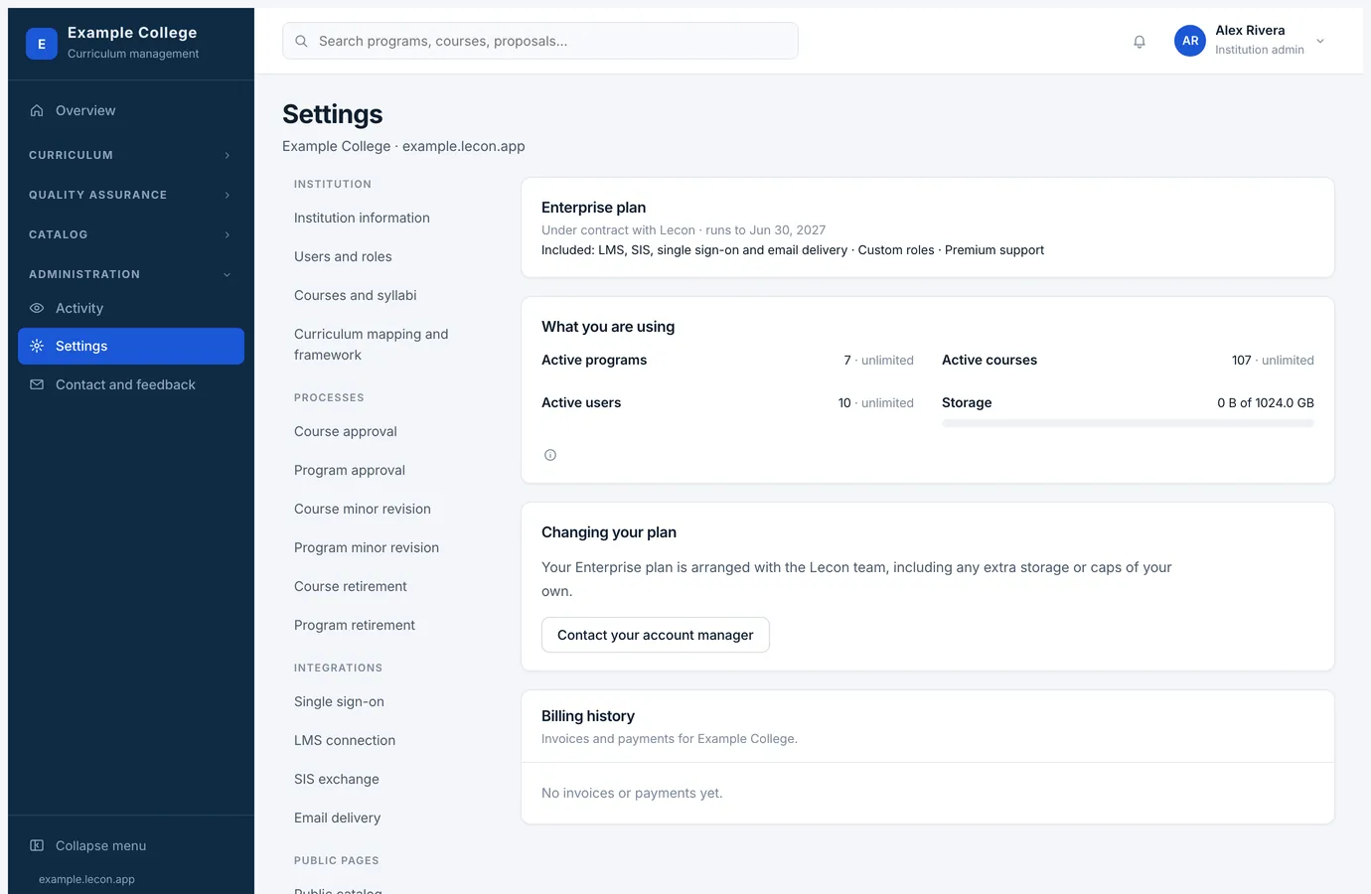The height and width of the screenshot is (894, 1371).
Task: Go to the Activity page
Action: pos(131,308)
